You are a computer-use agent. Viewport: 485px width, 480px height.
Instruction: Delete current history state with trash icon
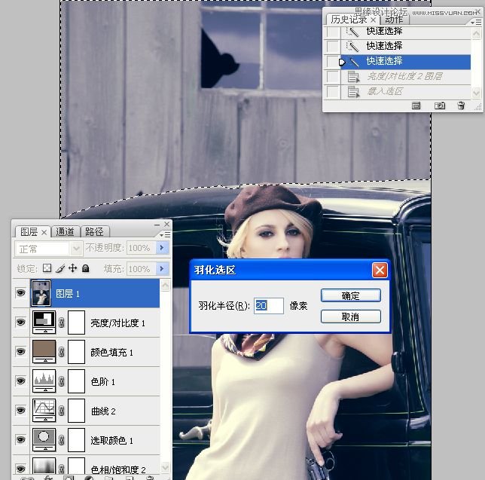461,106
